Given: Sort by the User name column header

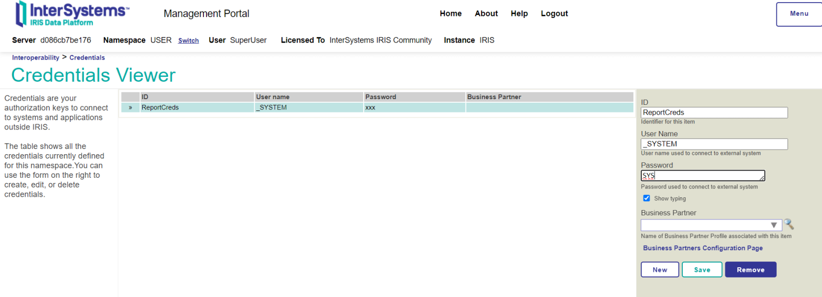Looking at the screenshot, I should click(273, 97).
